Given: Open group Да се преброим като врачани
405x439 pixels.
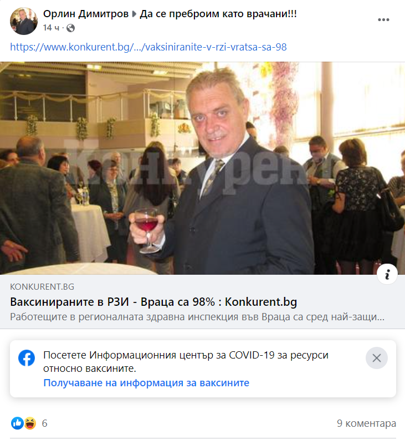Looking at the screenshot, I should pos(218,14).
